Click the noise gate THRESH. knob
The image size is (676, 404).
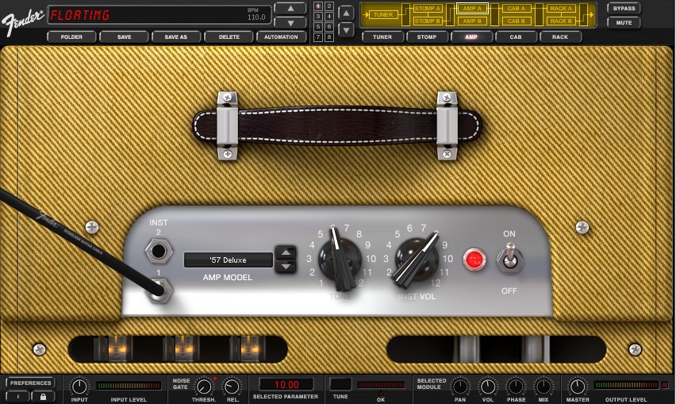pyautogui.click(x=204, y=387)
